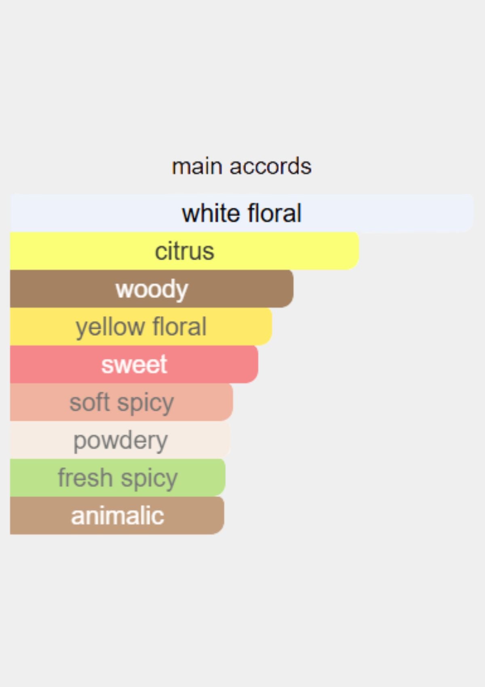
Task: Open the "soft spicy" text label
Action: tap(122, 402)
